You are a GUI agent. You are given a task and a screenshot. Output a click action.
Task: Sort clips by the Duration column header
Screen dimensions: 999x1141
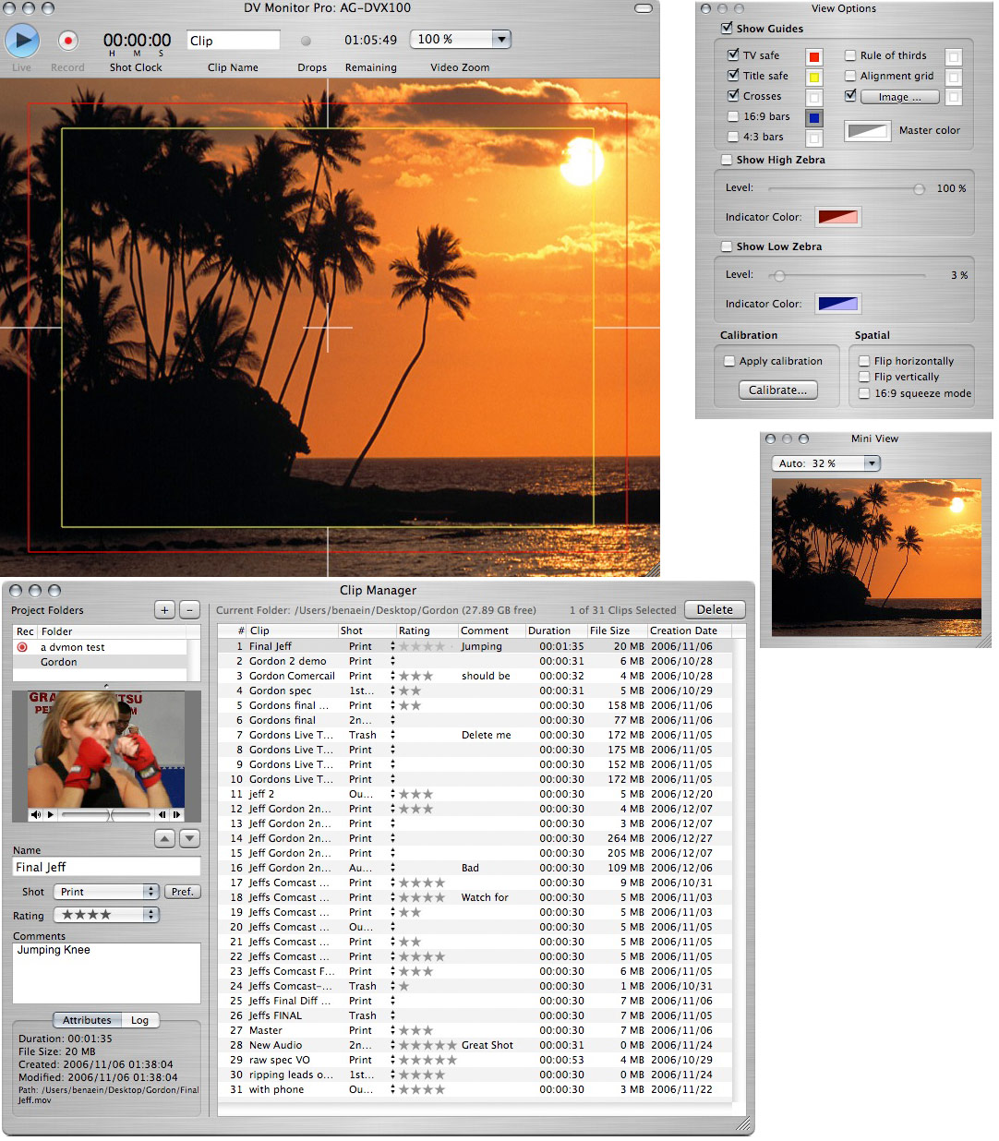(x=555, y=631)
